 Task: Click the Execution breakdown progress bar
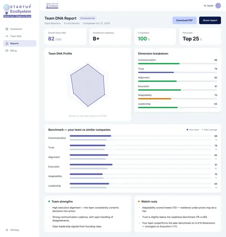click(177, 90)
